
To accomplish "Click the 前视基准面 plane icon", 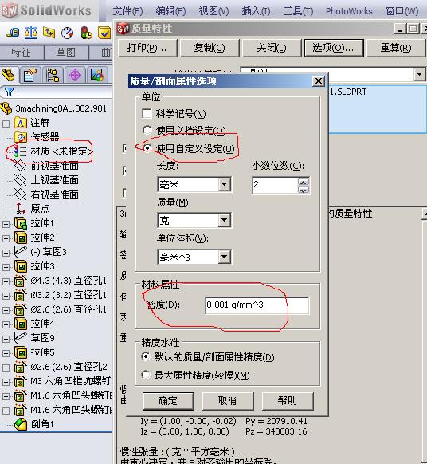I will point(21,165).
